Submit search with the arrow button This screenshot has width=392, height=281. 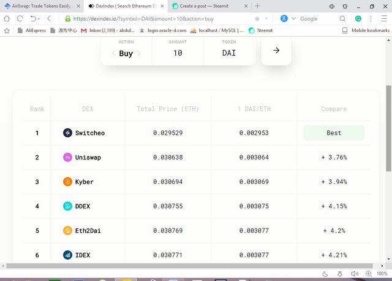click(x=276, y=51)
